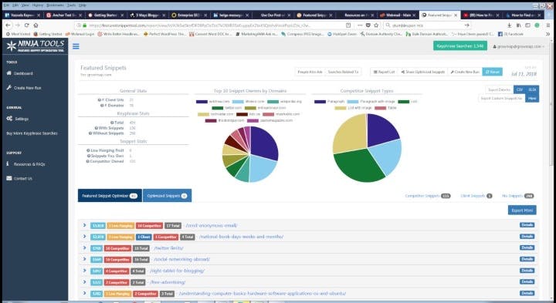Viewport: 556px width, 303px height.
Task: Open Resources & FAQs from the sidebar
Action: click(25, 164)
